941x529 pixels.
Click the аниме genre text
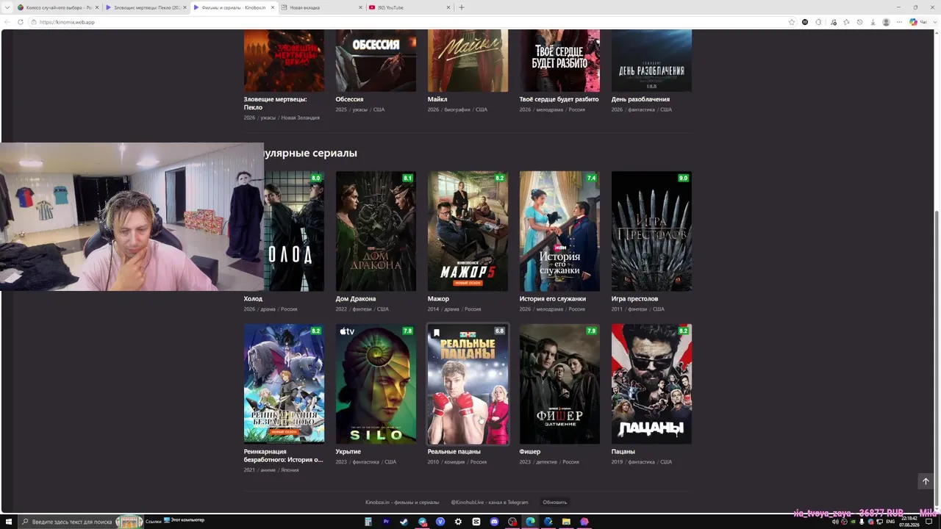268,470
